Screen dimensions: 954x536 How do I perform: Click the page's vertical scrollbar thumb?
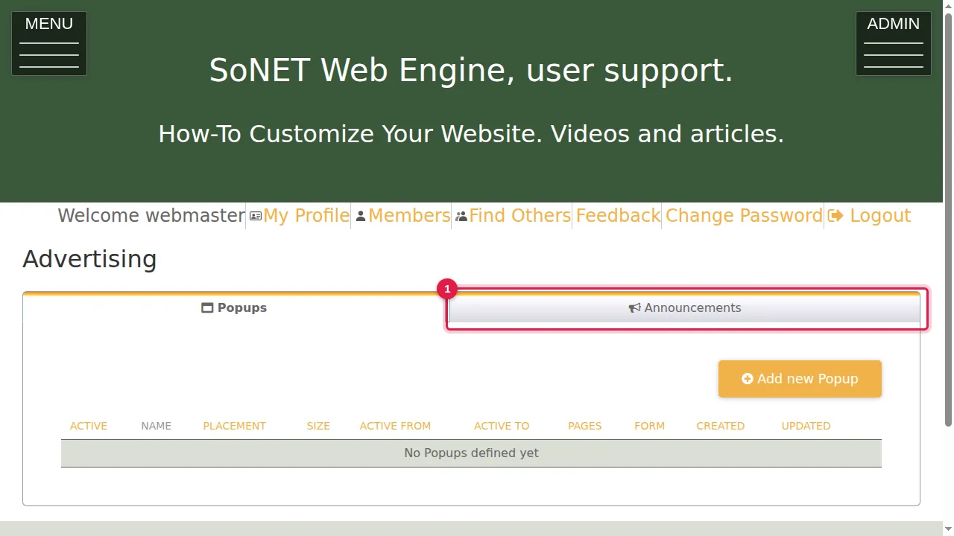(x=948, y=220)
